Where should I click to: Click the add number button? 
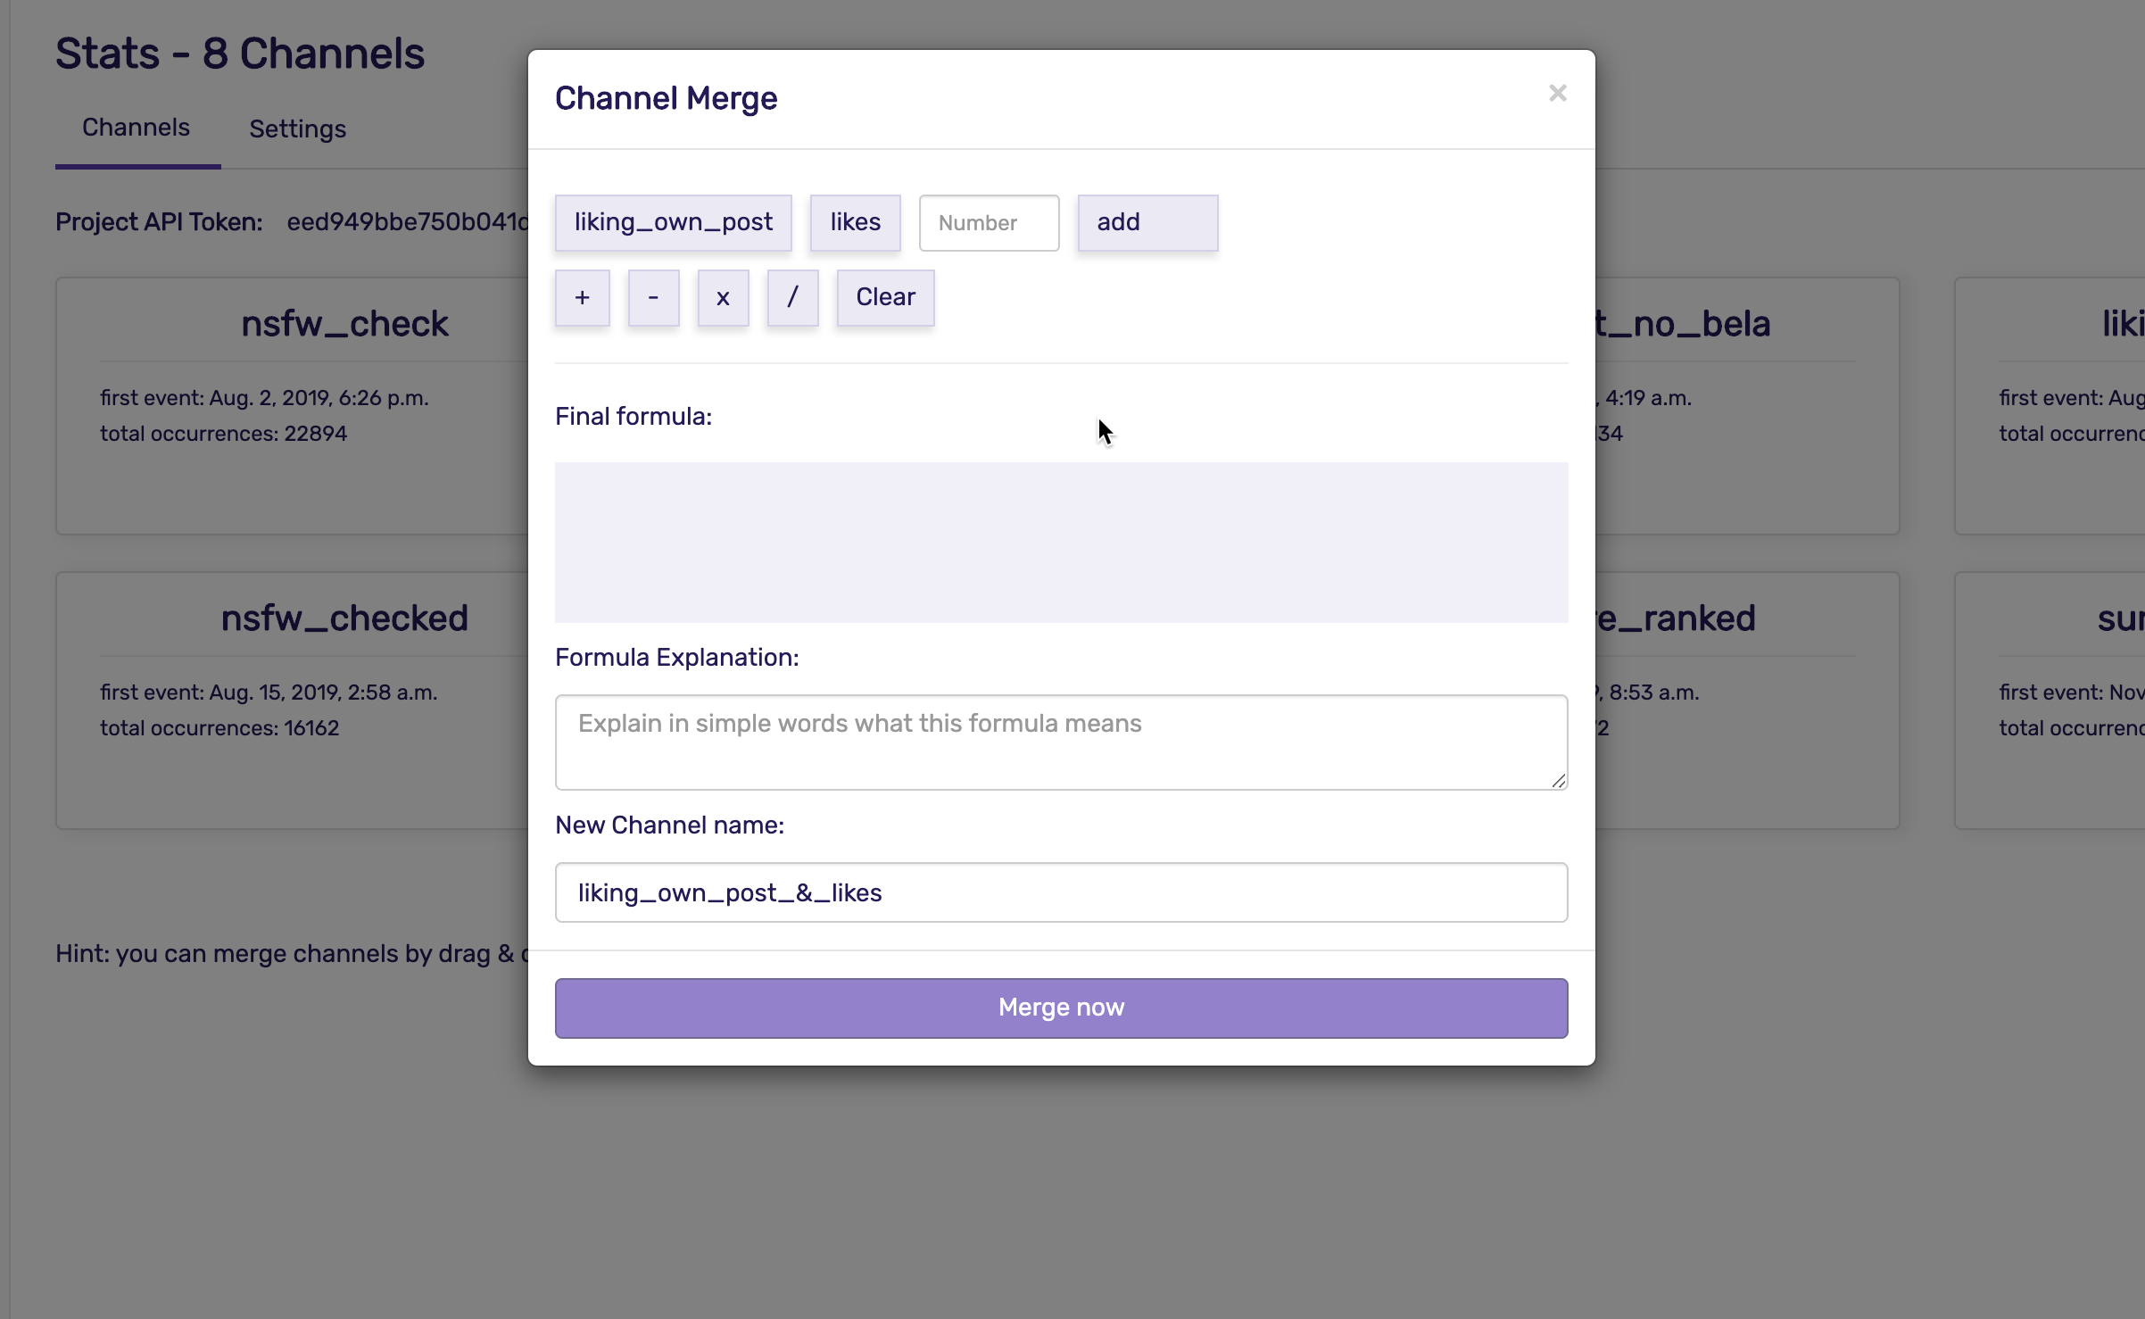1147,223
